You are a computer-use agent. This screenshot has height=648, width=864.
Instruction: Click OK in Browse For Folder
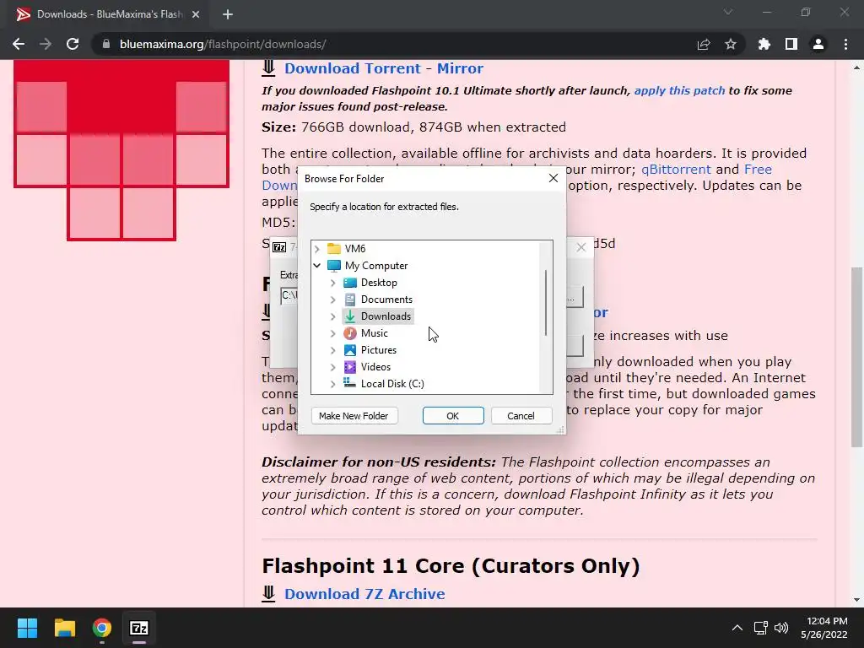point(453,416)
